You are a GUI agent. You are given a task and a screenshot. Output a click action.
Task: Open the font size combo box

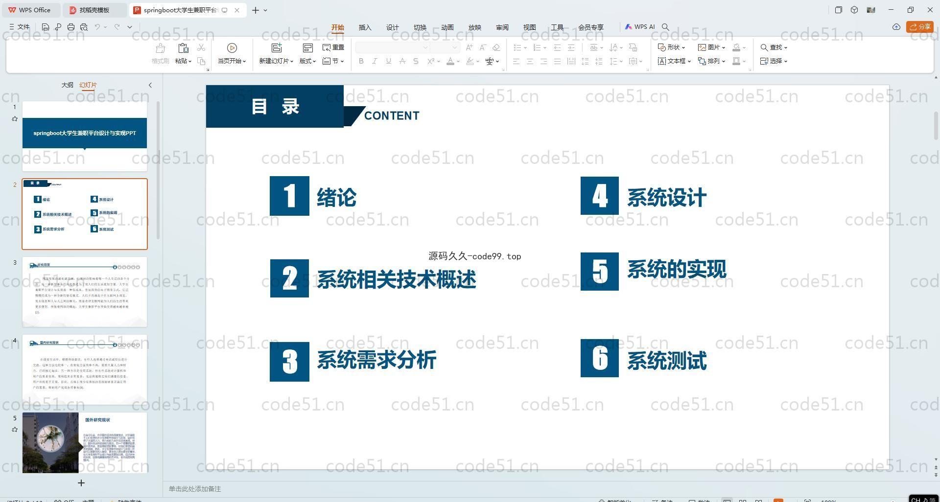click(x=445, y=47)
